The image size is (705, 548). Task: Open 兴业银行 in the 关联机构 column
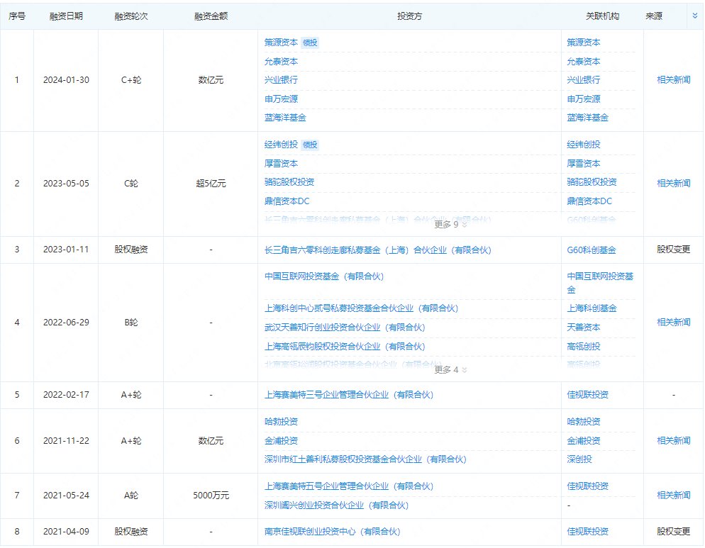(x=584, y=80)
